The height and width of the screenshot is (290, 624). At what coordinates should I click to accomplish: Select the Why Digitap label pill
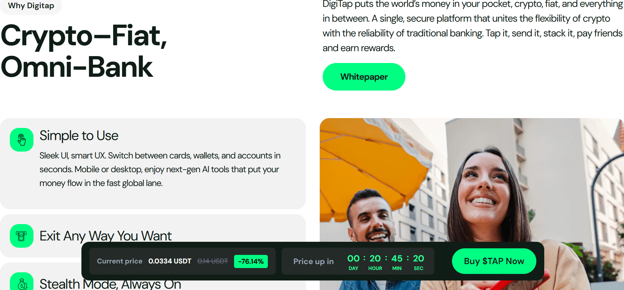coord(31,6)
